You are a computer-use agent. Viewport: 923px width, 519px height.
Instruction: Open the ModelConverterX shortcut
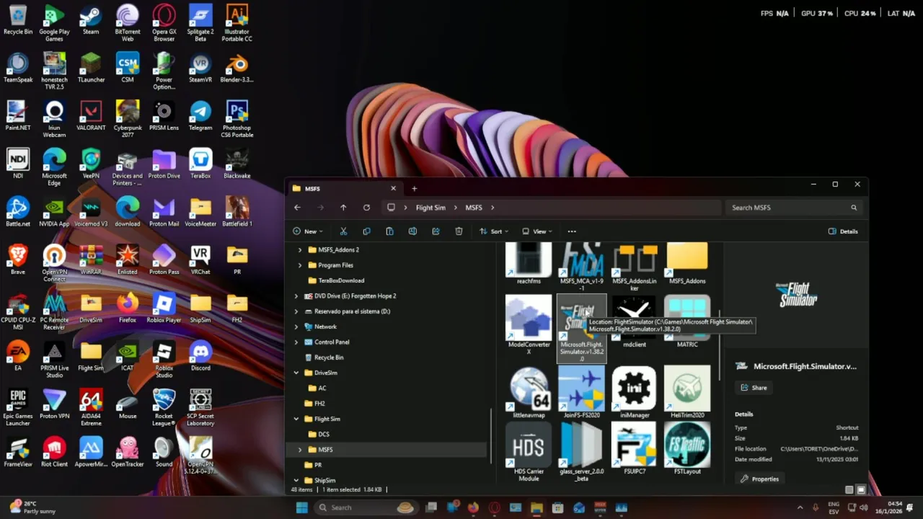529,324
